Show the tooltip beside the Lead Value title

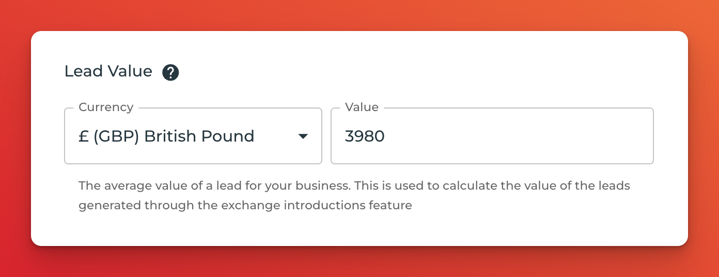click(x=170, y=72)
